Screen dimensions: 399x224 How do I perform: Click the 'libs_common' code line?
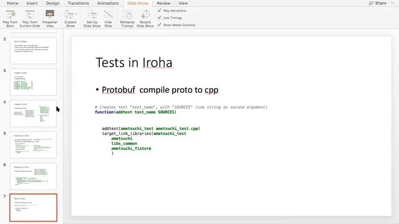coord(124,143)
